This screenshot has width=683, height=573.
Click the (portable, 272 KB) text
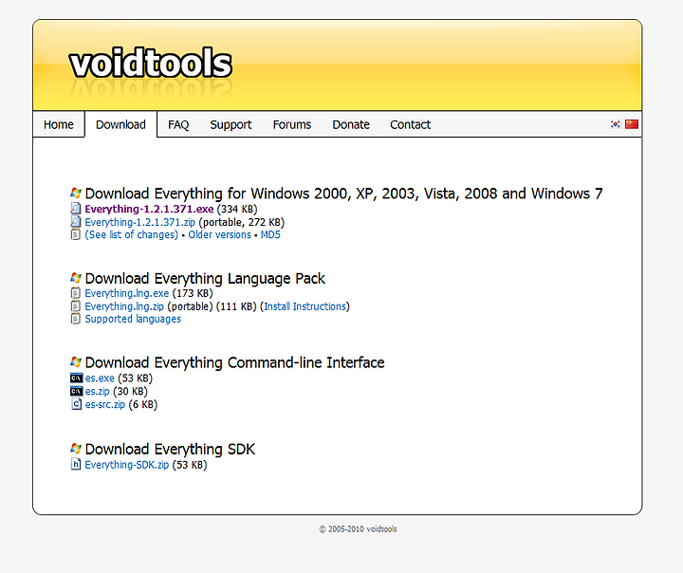[242, 222]
